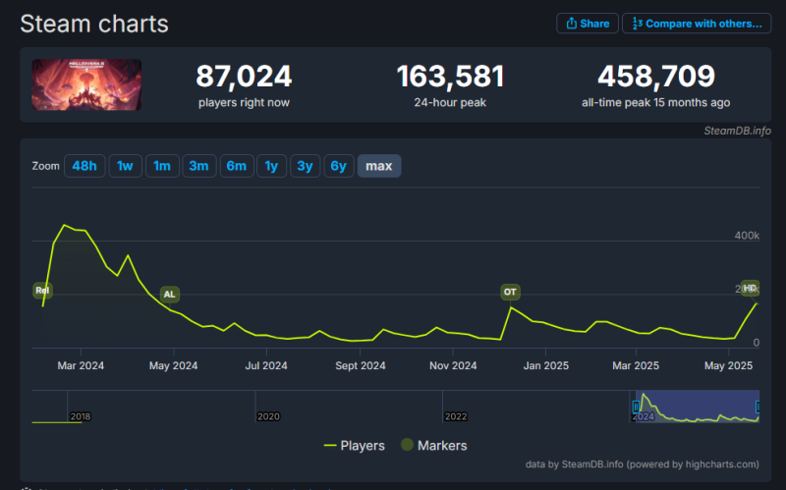Viewport: 786px width, 490px height.
Task: Click the Helldivers game thumbnail
Action: 86,84
